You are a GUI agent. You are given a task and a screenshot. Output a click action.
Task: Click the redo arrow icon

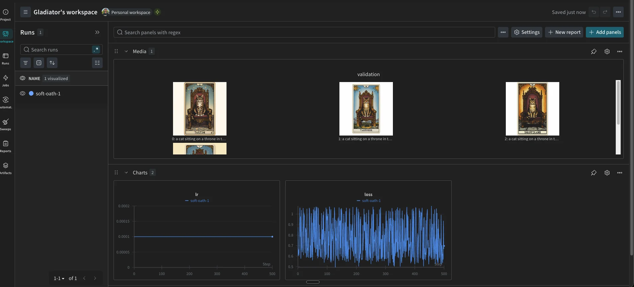click(605, 12)
